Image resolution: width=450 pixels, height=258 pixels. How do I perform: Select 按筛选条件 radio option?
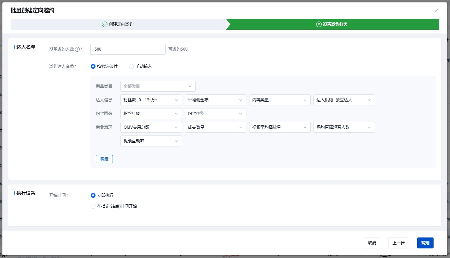pos(93,66)
